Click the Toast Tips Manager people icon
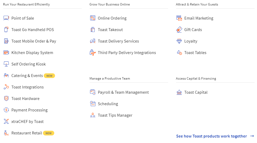The image size is (257, 143). pos(92,115)
